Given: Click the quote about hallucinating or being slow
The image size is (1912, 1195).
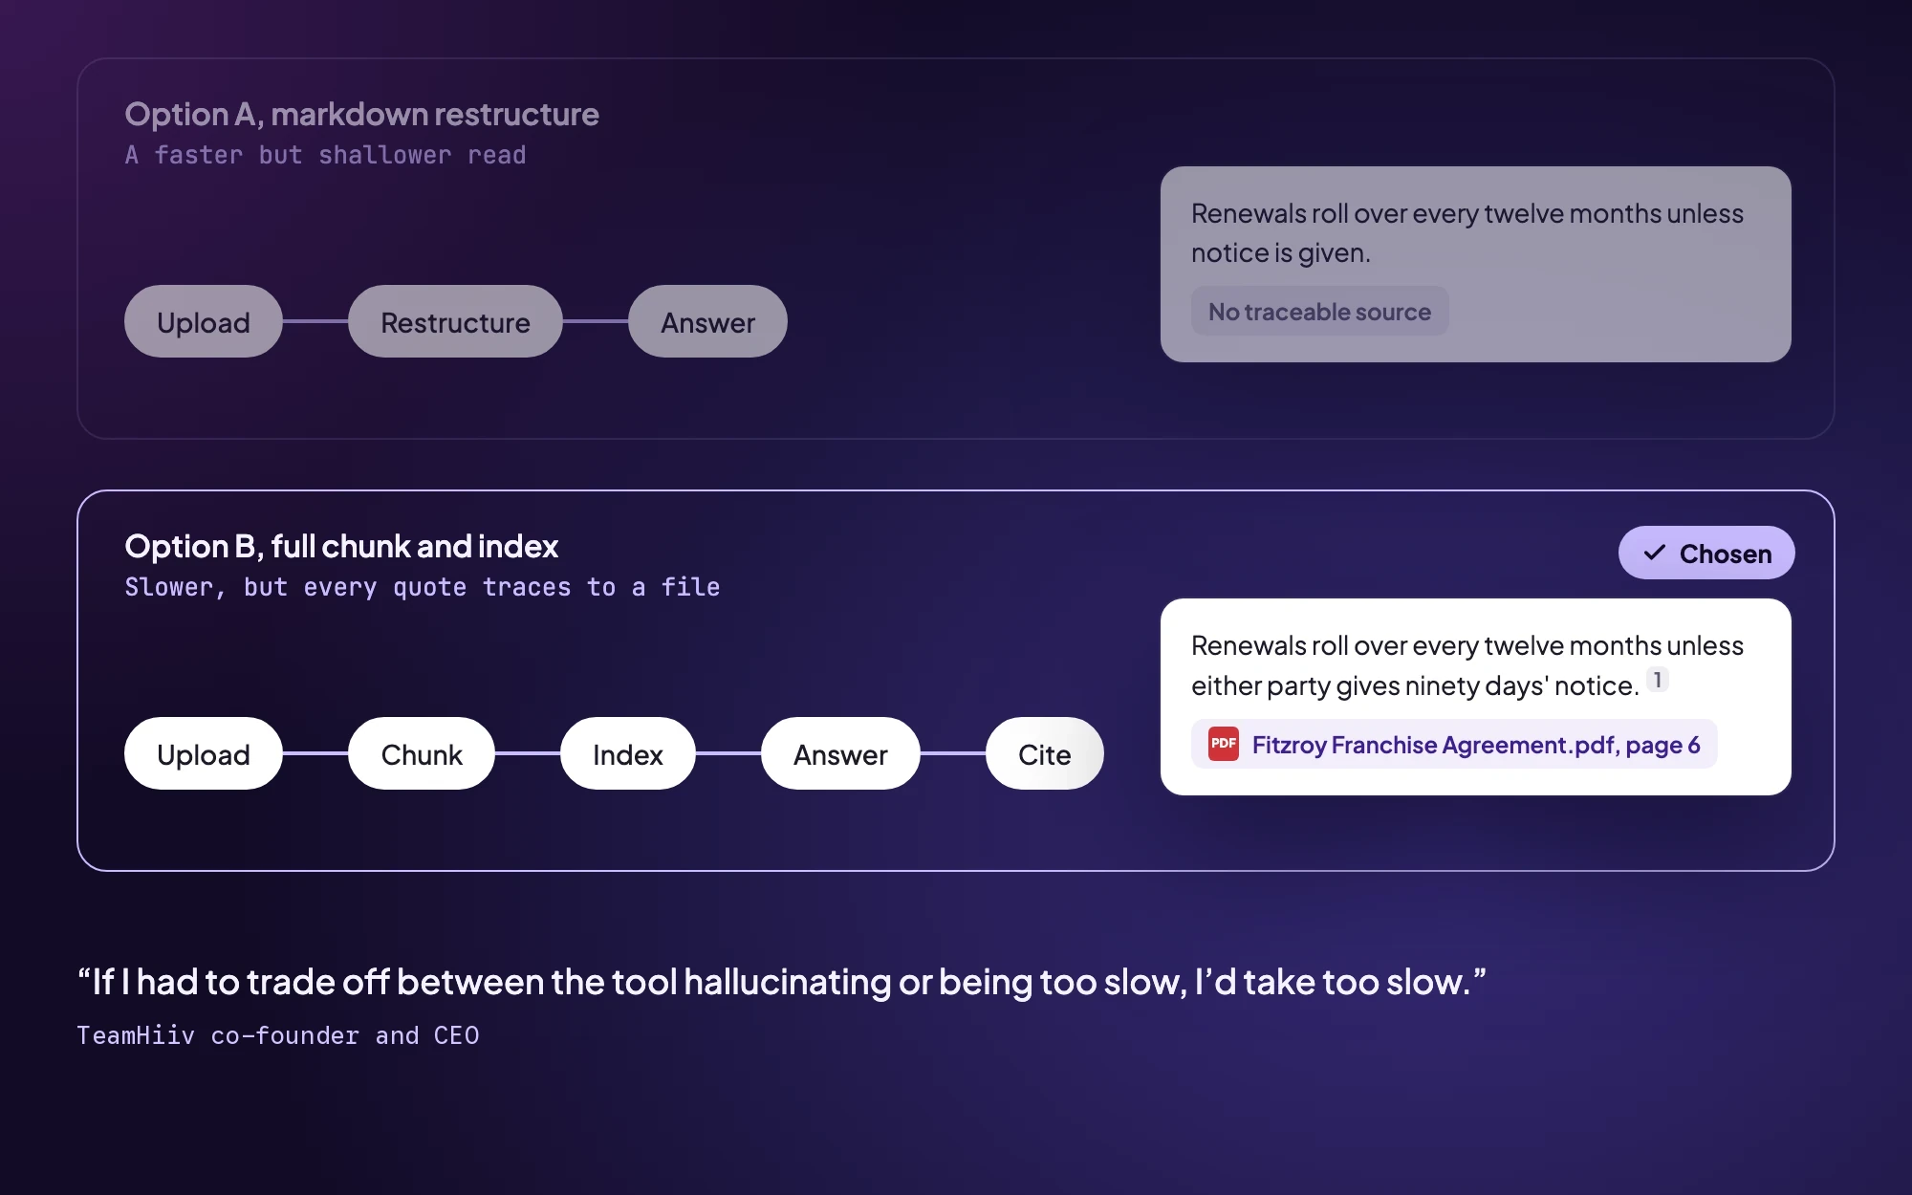Looking at the screenshot, I should pos(782,982).
